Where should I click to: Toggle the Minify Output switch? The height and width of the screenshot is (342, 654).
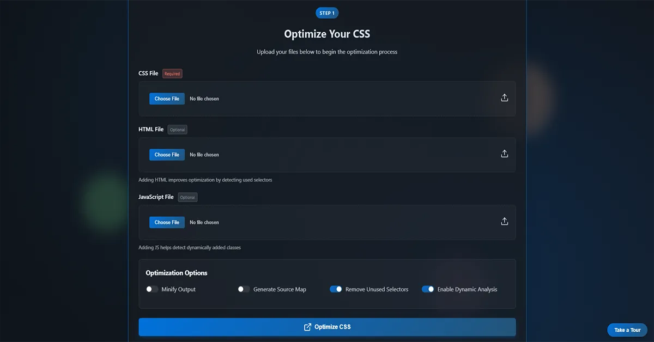pyautogui.click(x=152, y=289)
